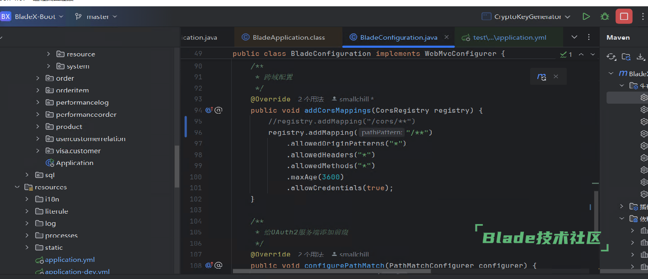
Task: Stop the running process
Action: [x=624, y=17]
